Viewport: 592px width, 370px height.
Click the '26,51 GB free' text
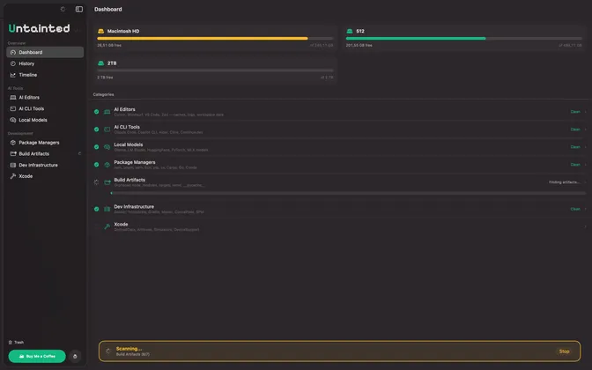(109, 45)
